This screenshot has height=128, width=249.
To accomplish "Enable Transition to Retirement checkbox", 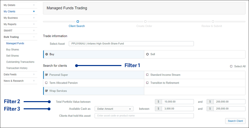I will coord(147,83).
